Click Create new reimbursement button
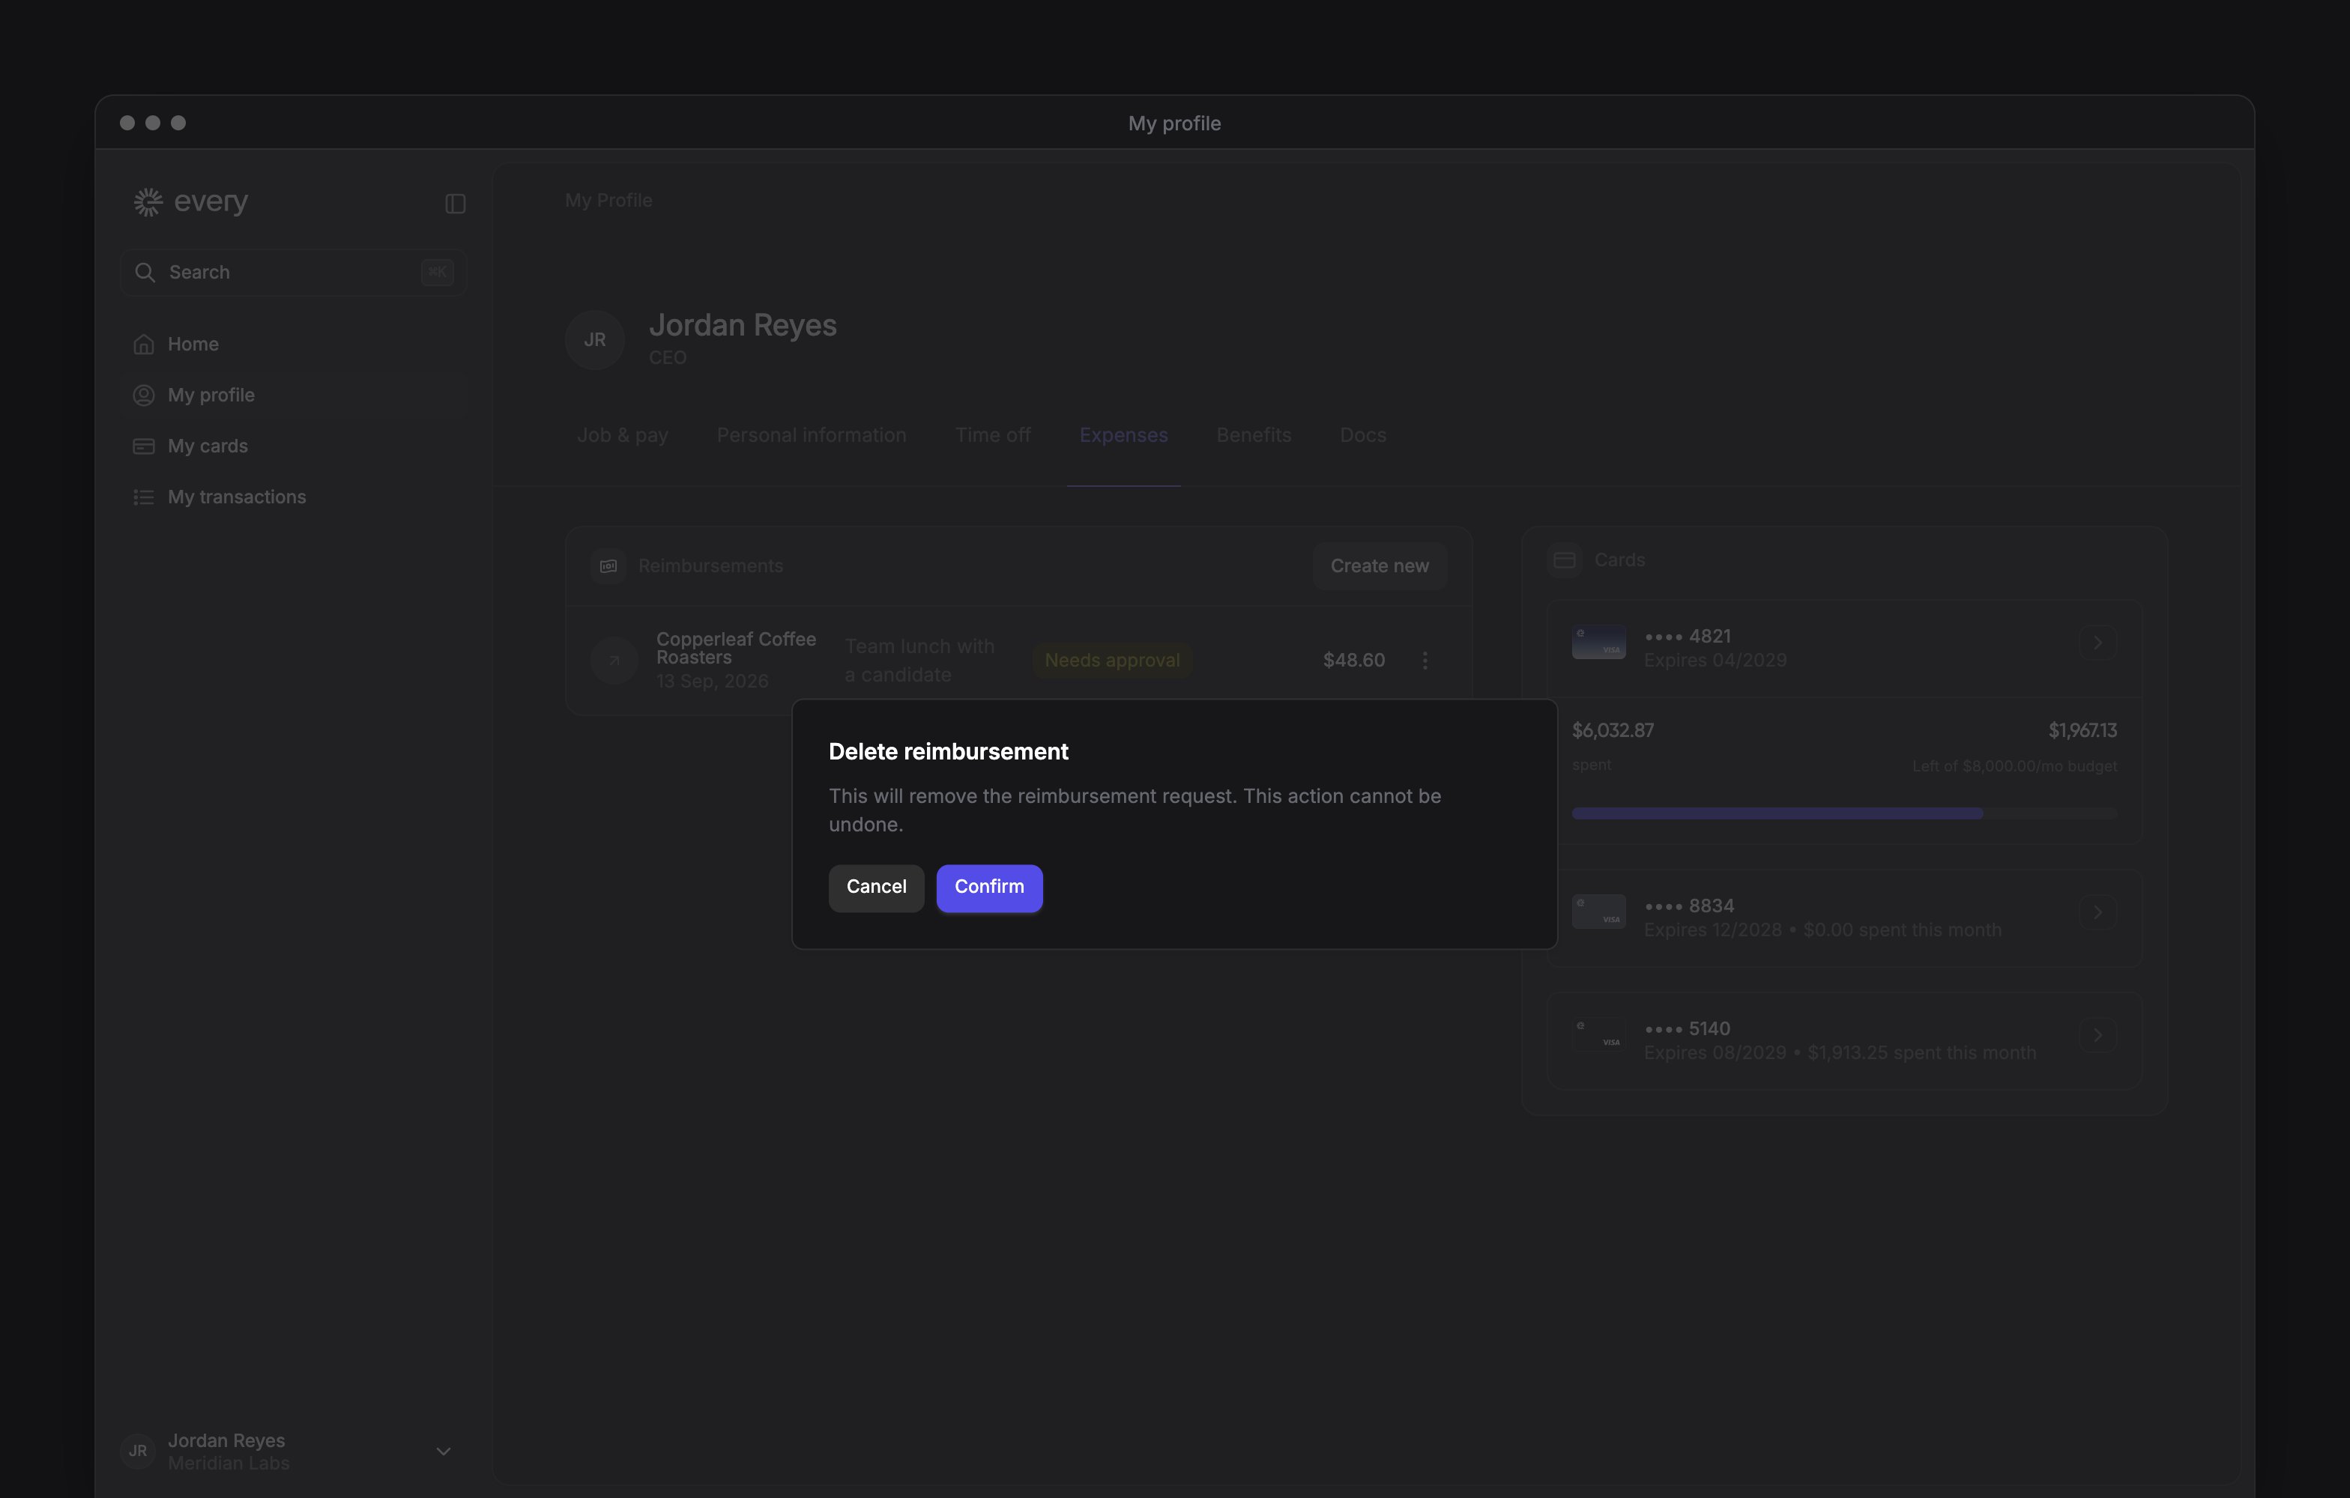The width and height of the screenshot is (2350, 1498). pyautogui.click(x=1379, y=565)
